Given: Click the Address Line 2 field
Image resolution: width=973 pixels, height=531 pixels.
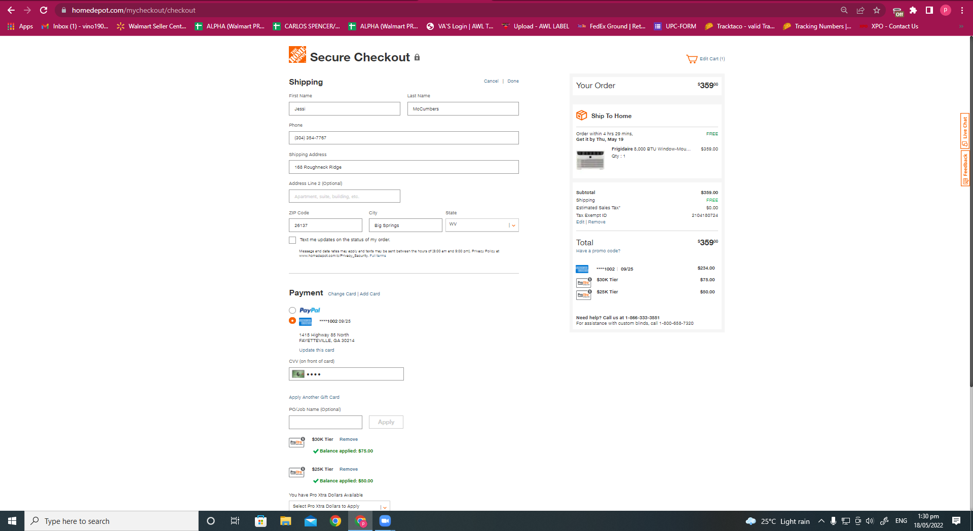Looking at the screenshot, I should (x=345, y=196).
